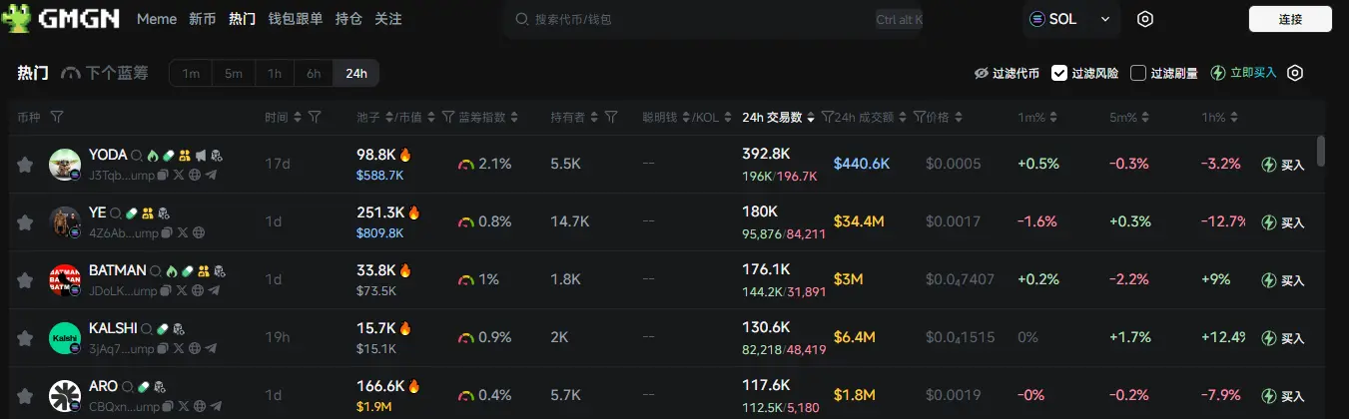1349x419 pixels.
Task: Switch to the 1h timeframe tab
Action: tap(275, 73)
